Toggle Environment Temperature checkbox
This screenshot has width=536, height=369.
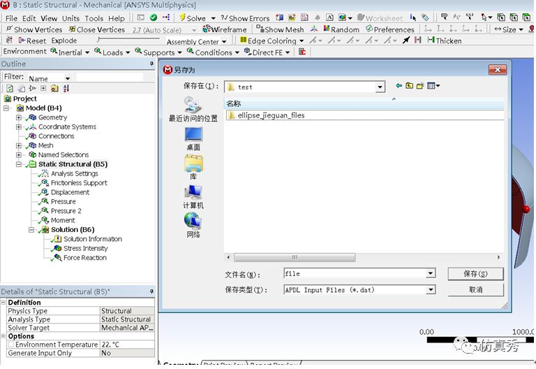pos(11,345)
